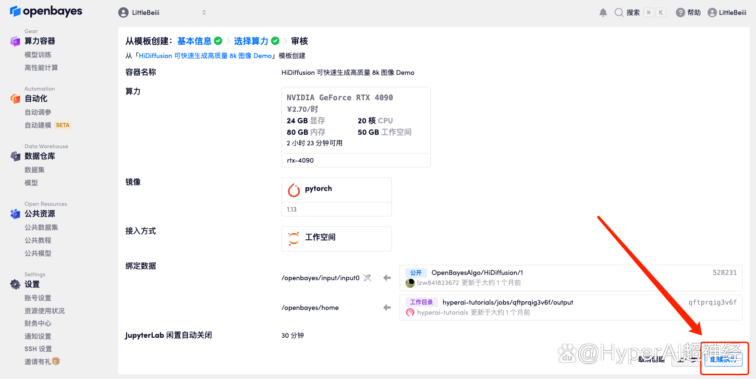Click the green check beside 基本信息
This screenshot has height=379, width=756.
(218, 41)
